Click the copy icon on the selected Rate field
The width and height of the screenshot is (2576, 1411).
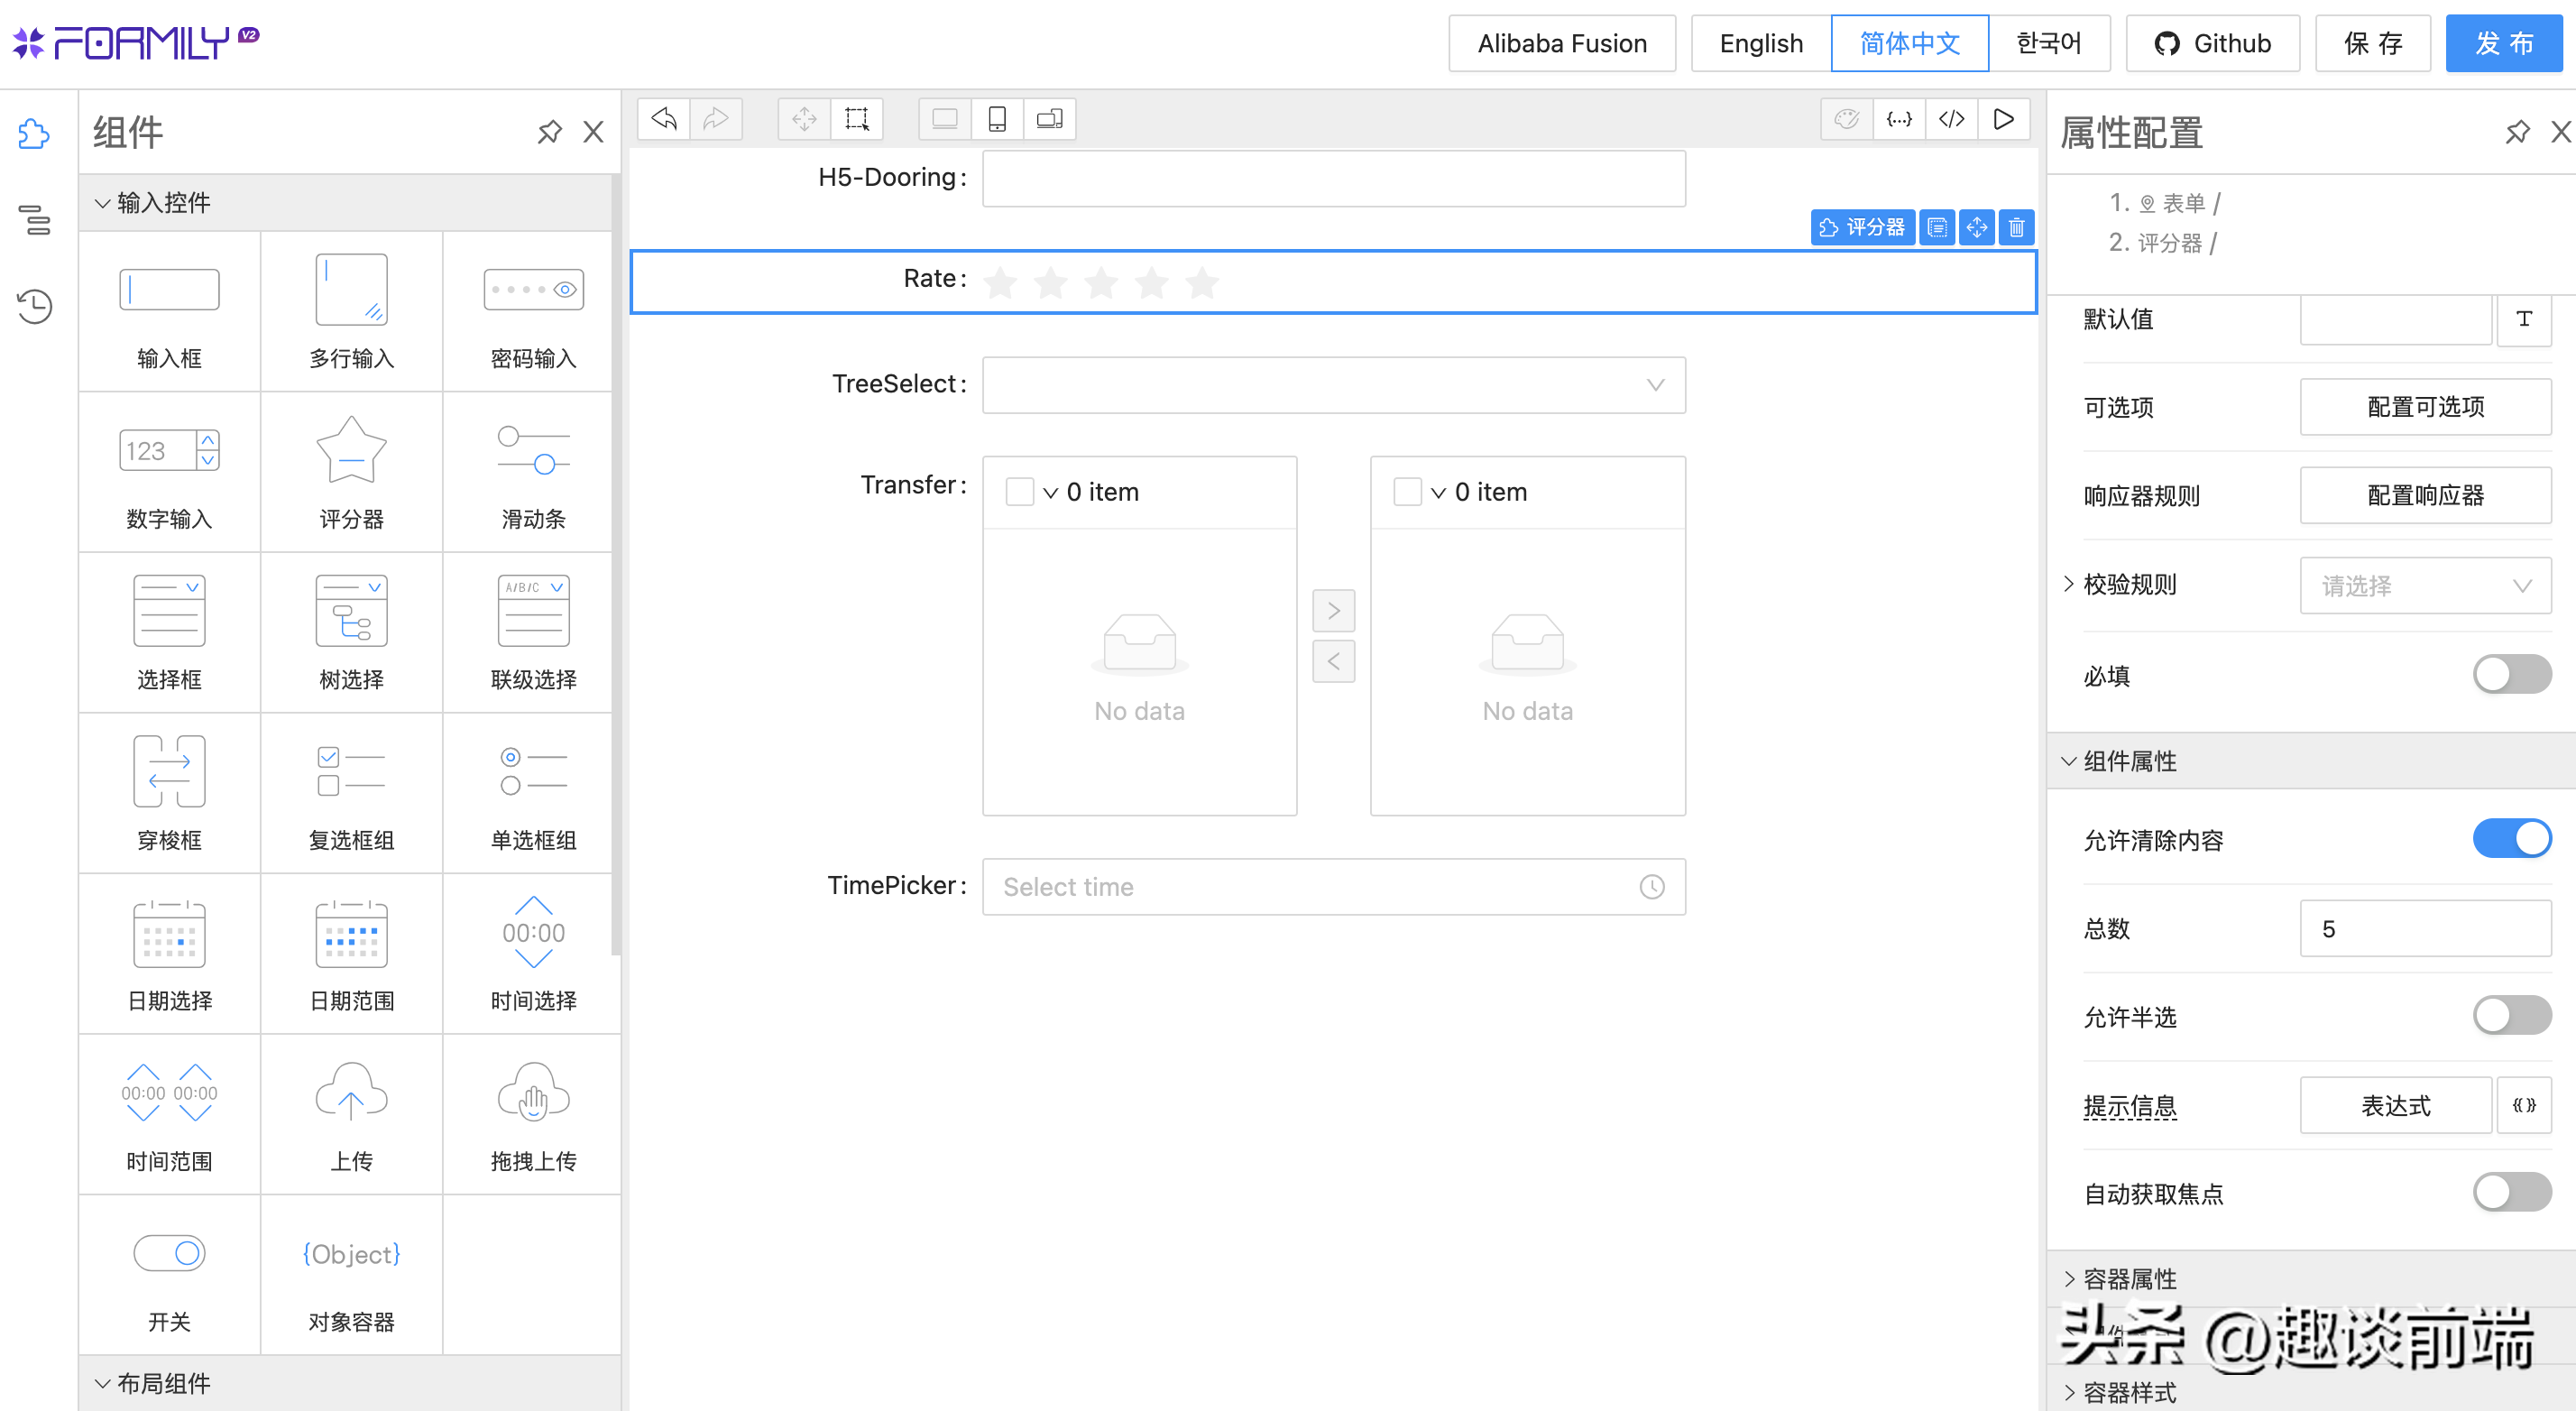pos(1937,228)
